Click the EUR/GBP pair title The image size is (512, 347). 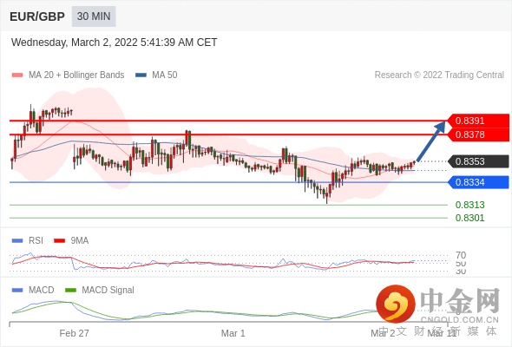(x=37, y=16)
